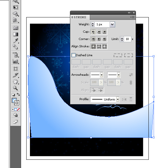Open end arrowhead scale slider arrow

(x=118, y=82)
